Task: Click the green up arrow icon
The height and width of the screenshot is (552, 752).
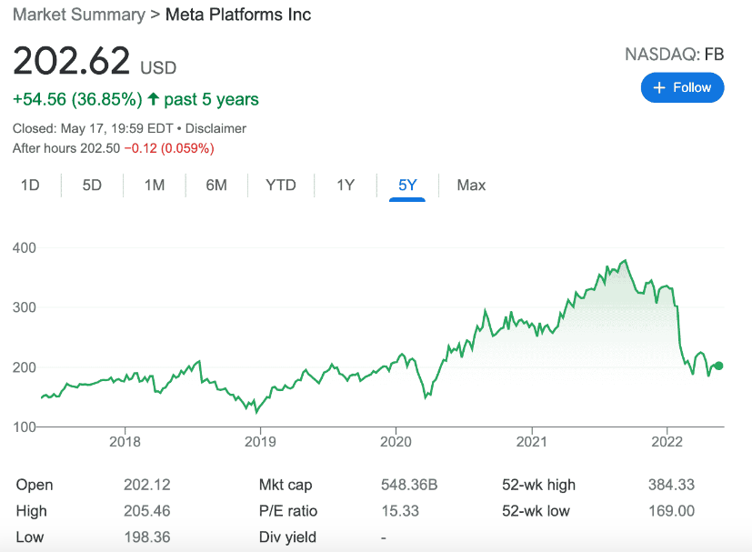Action: coord(153,99)
